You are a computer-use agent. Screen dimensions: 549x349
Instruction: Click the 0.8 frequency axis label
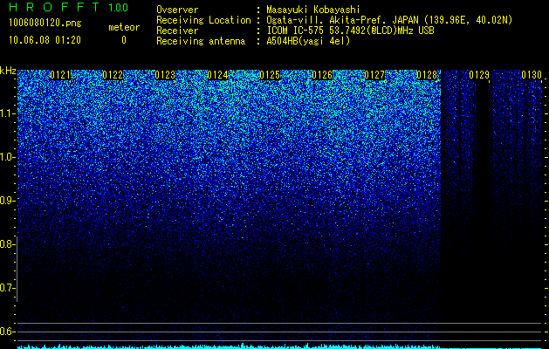tap(7, 244)
